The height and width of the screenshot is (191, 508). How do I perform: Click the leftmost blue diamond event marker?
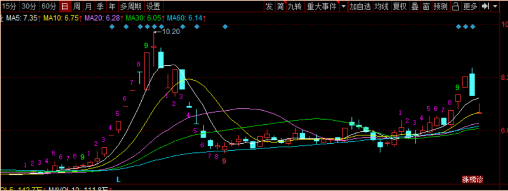pos(112,27)
